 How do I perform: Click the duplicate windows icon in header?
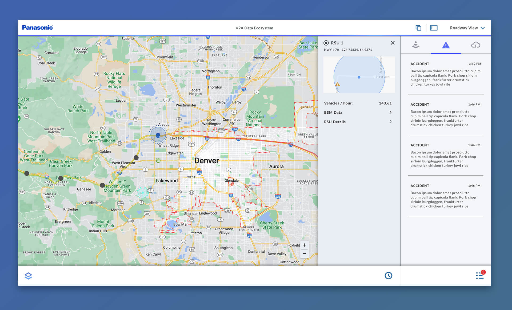[x=418, y=28]
